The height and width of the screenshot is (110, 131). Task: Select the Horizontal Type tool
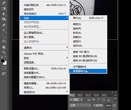pos(4,30)
